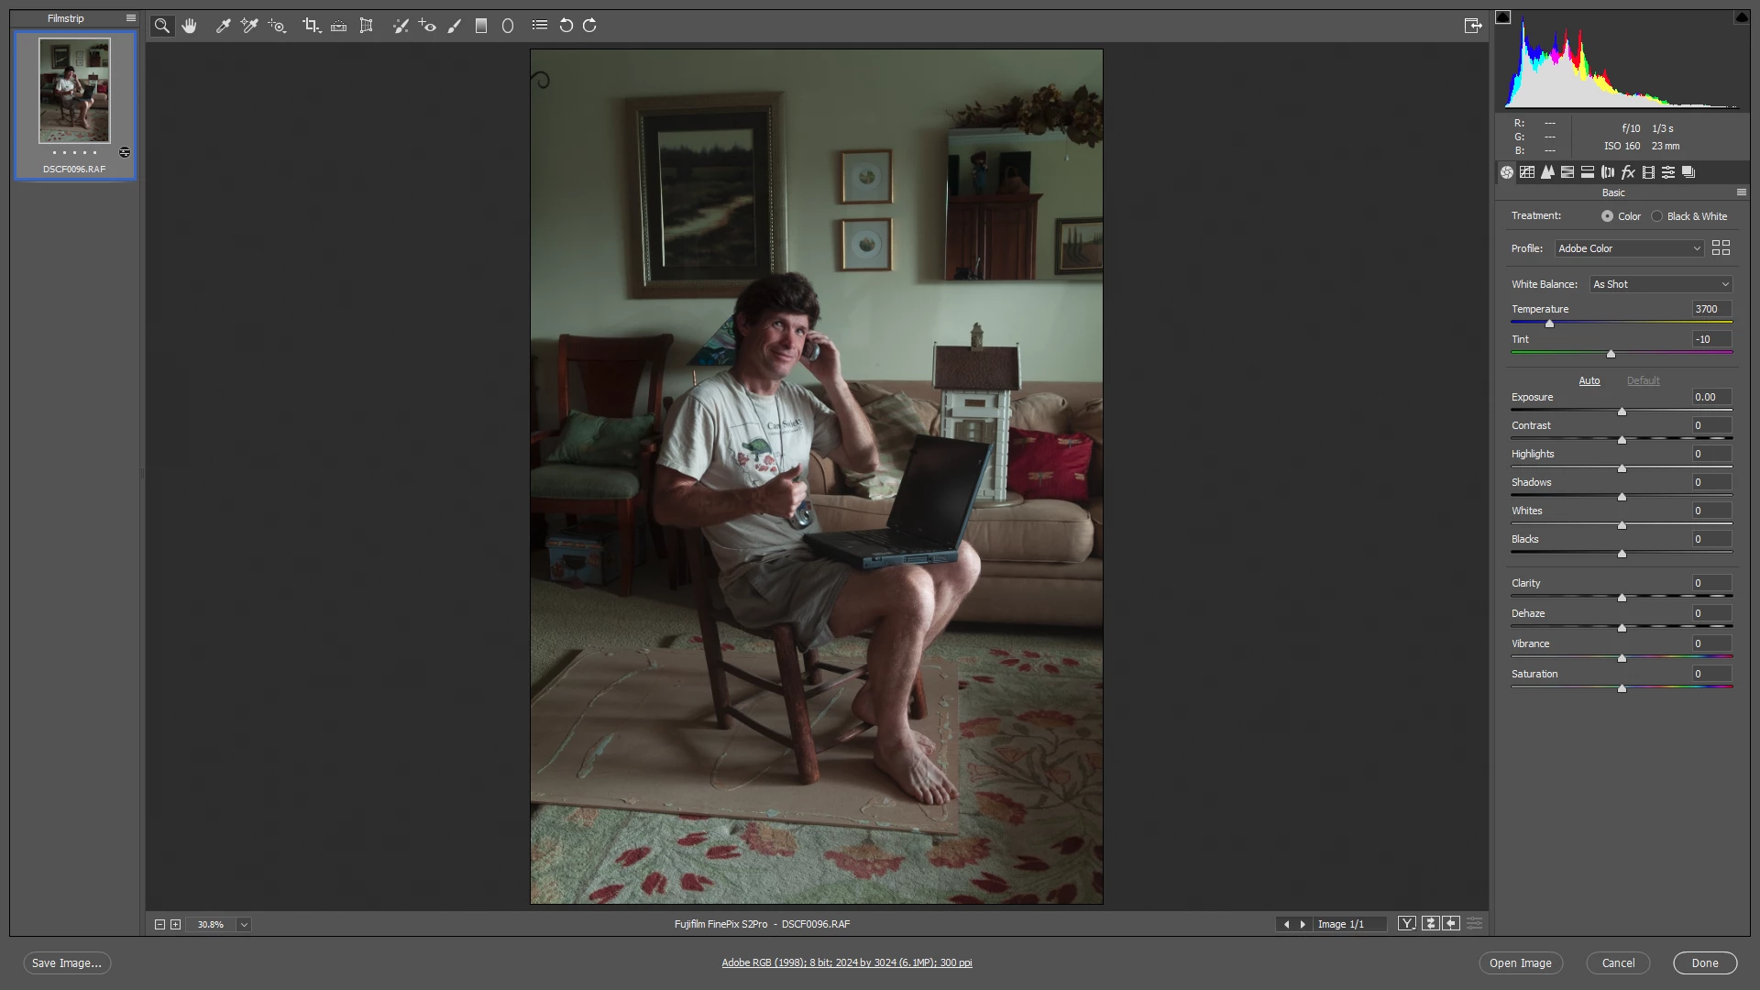Image resolution: width=1760 pixels, height=990 pixels.
Task: Select the Adjustment Brush tool
Action: click(x=455, y=26)
